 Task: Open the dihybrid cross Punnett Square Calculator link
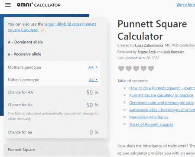tap(52, 27)
